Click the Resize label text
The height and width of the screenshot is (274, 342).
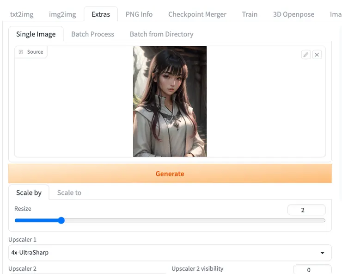23,209
